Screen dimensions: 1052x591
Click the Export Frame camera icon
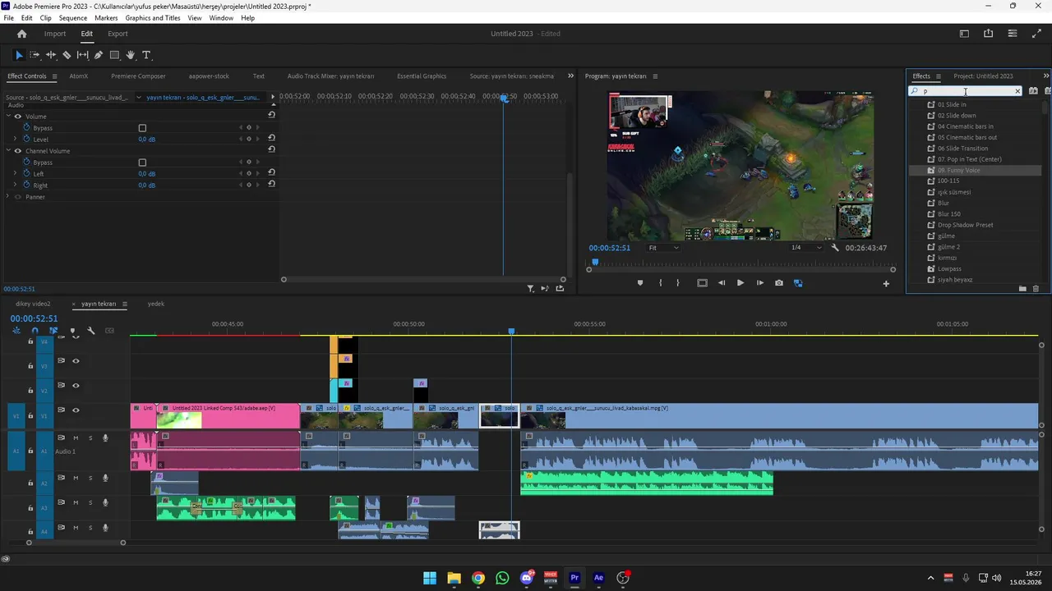[x=779, y=283]
